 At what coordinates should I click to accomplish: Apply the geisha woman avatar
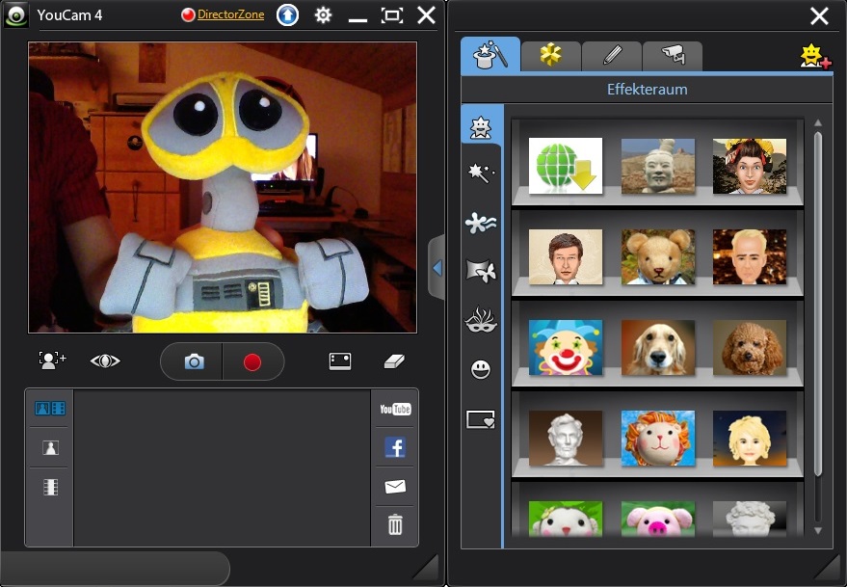tap(750, 166)
